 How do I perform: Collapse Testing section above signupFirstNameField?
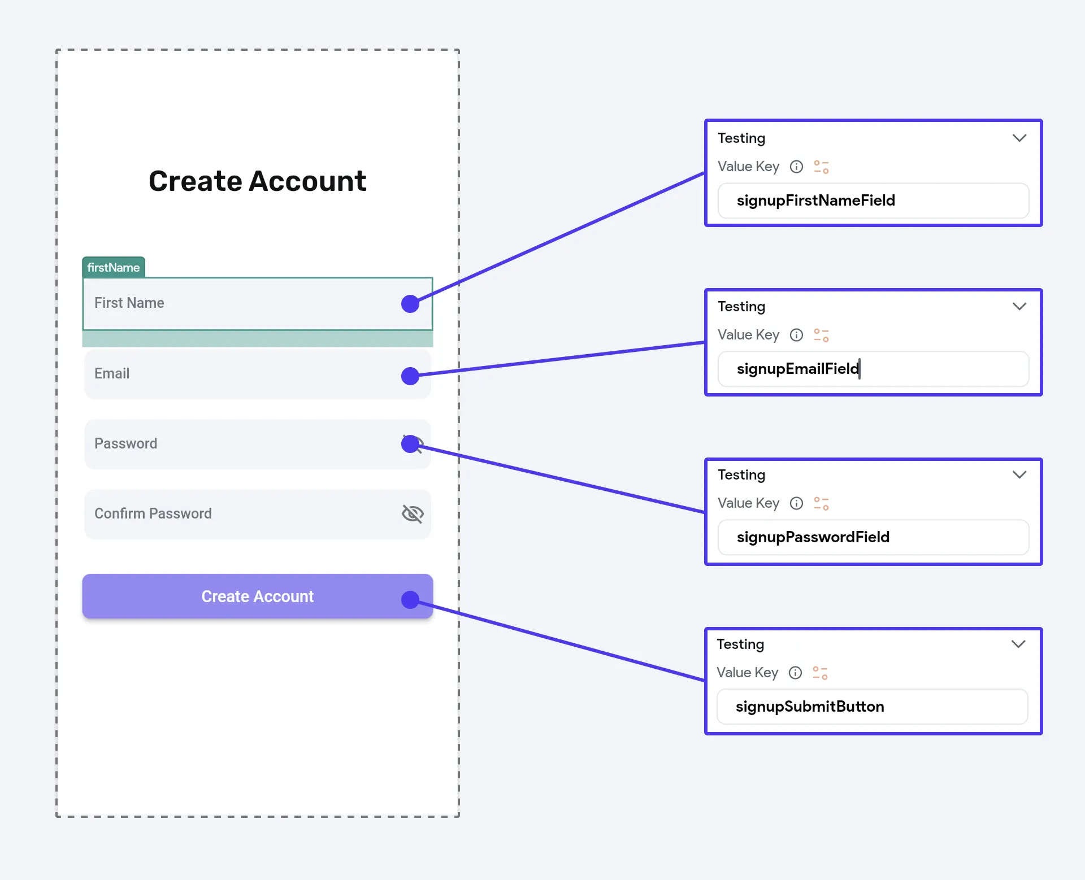[1019, 138]
